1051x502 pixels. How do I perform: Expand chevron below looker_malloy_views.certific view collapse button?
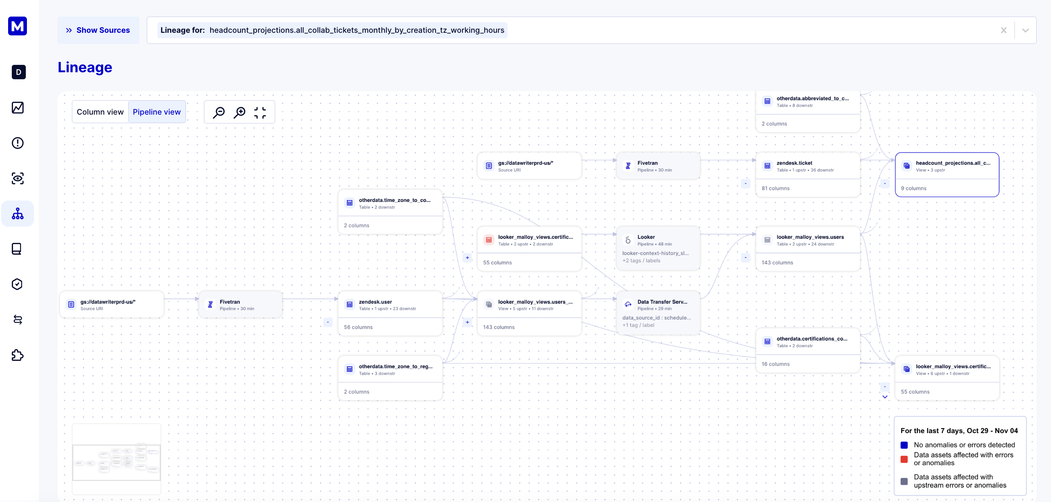pos(885,397)
